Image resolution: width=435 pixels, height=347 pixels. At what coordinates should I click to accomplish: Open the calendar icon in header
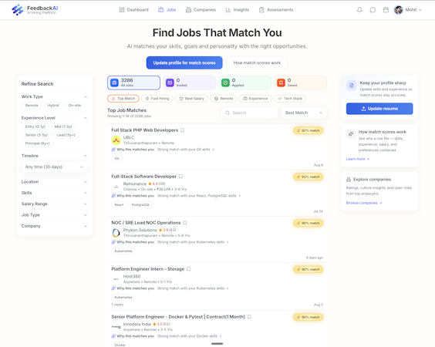[386, 10]
